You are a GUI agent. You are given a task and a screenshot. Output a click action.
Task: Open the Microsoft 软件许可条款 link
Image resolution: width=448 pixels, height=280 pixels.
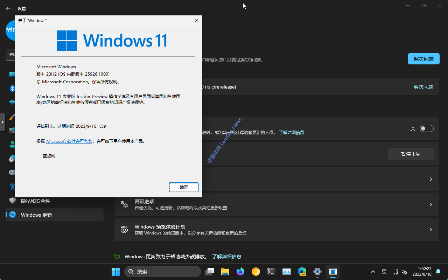tap(69, 141)
